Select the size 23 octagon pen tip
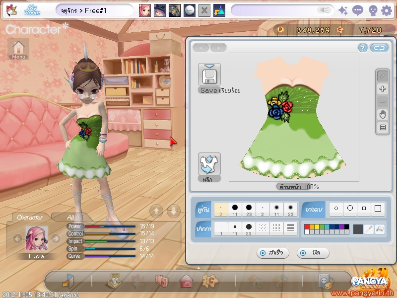397x298 pixels. tap(249, 229)
